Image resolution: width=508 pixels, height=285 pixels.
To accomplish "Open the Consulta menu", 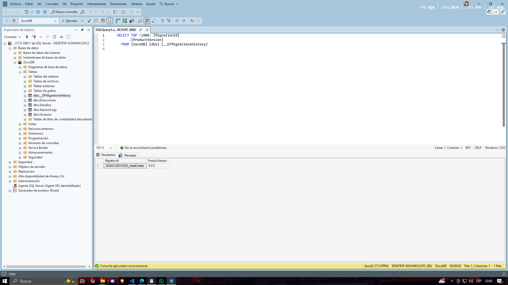I will click(52, 4).
